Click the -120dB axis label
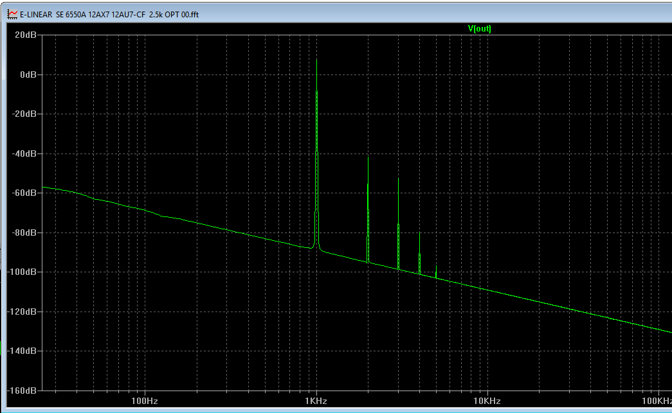Image resolution: width=672 pixels, height=413 pixels. 23,312
